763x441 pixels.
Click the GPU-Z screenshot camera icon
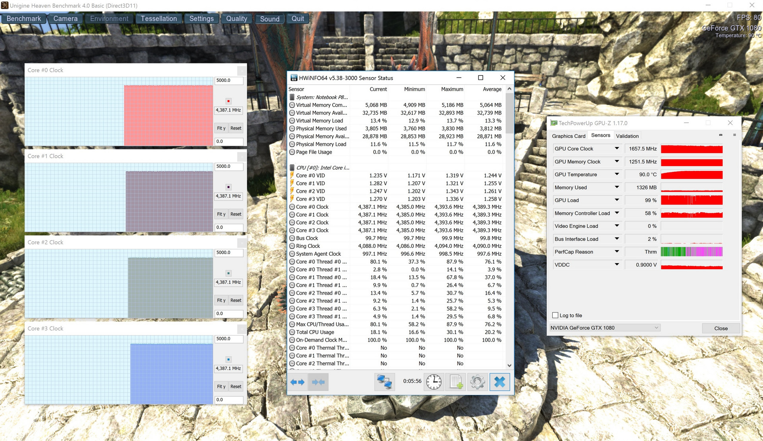point(720,135)
